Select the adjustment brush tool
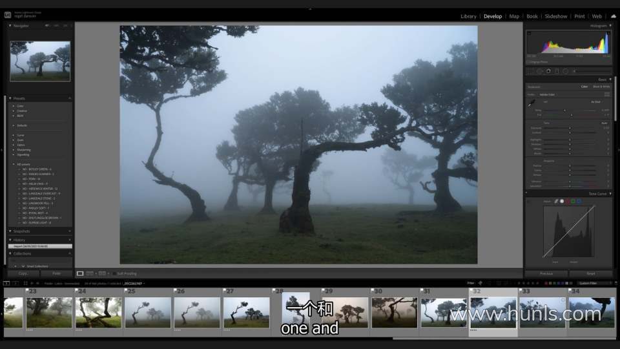Image resolution: width=620 pixels, height=349 pixels. tap(575, 71)
